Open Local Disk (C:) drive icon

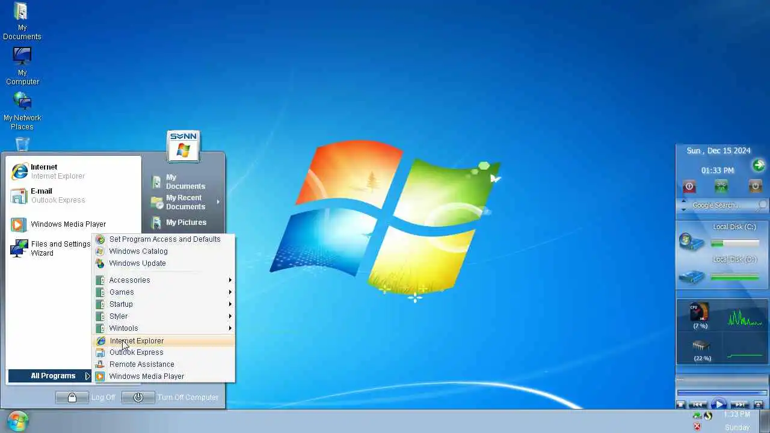point(692,242)
